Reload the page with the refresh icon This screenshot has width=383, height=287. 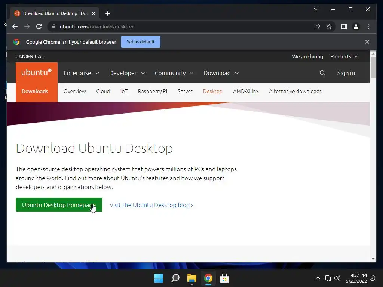coord(39,27)
